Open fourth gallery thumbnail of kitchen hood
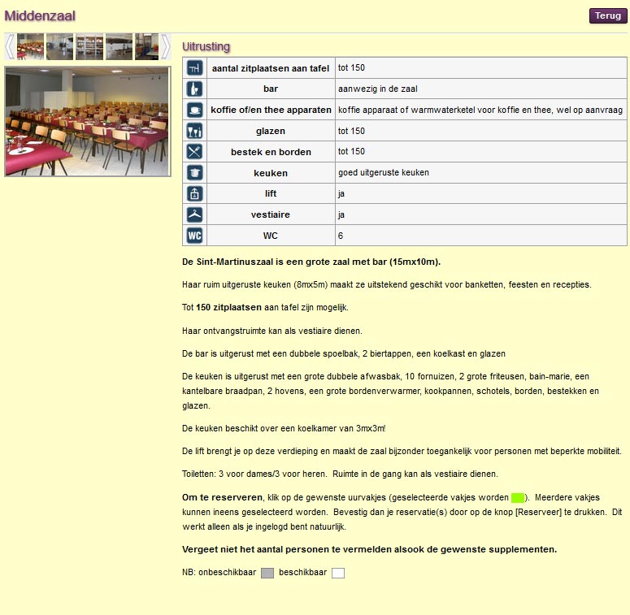Image resolution: width=630 pixels, height=615 pixels. click(x=119, y=47)
